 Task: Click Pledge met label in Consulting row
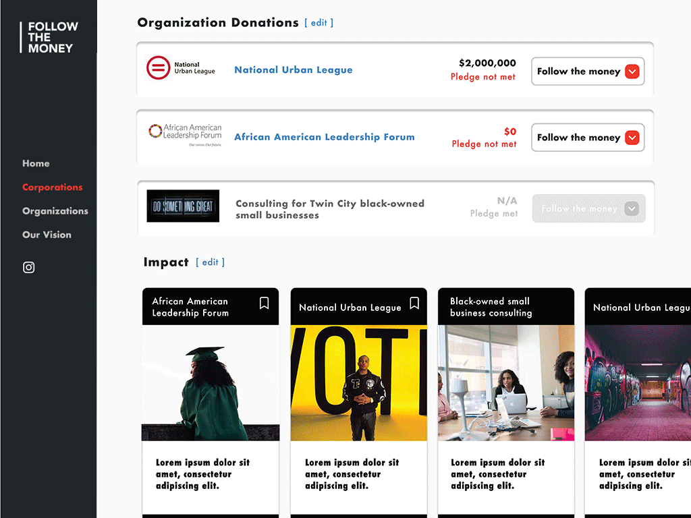click(494, 214)
